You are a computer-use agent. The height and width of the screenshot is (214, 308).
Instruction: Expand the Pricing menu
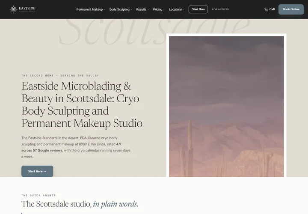click(159, 9)
